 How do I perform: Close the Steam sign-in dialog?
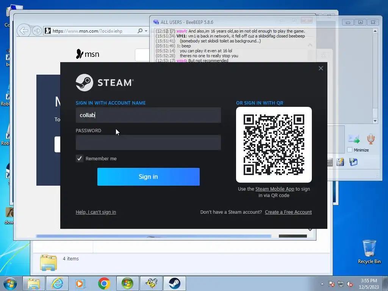coord(321,68)
